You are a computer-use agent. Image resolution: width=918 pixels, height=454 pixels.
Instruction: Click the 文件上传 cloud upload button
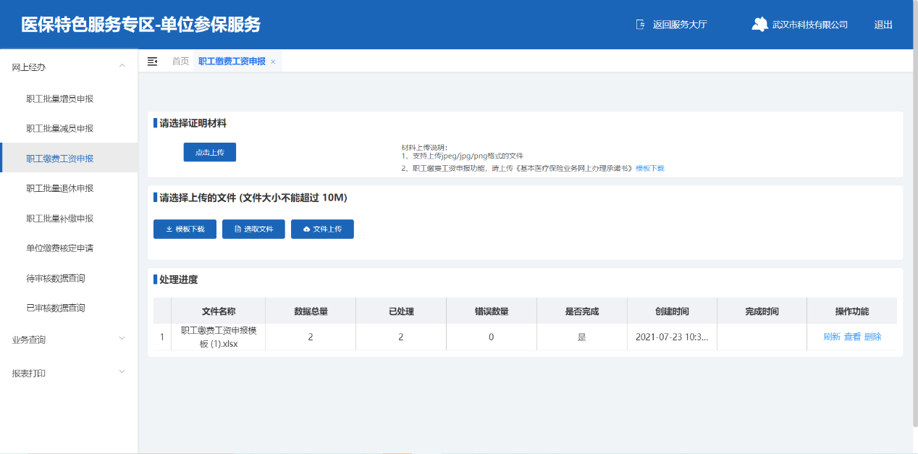coord(322,229)
